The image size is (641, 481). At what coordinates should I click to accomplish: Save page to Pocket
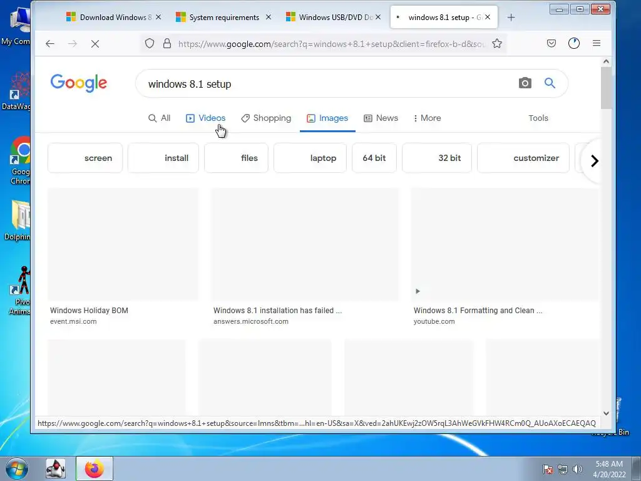pos(551,43)
